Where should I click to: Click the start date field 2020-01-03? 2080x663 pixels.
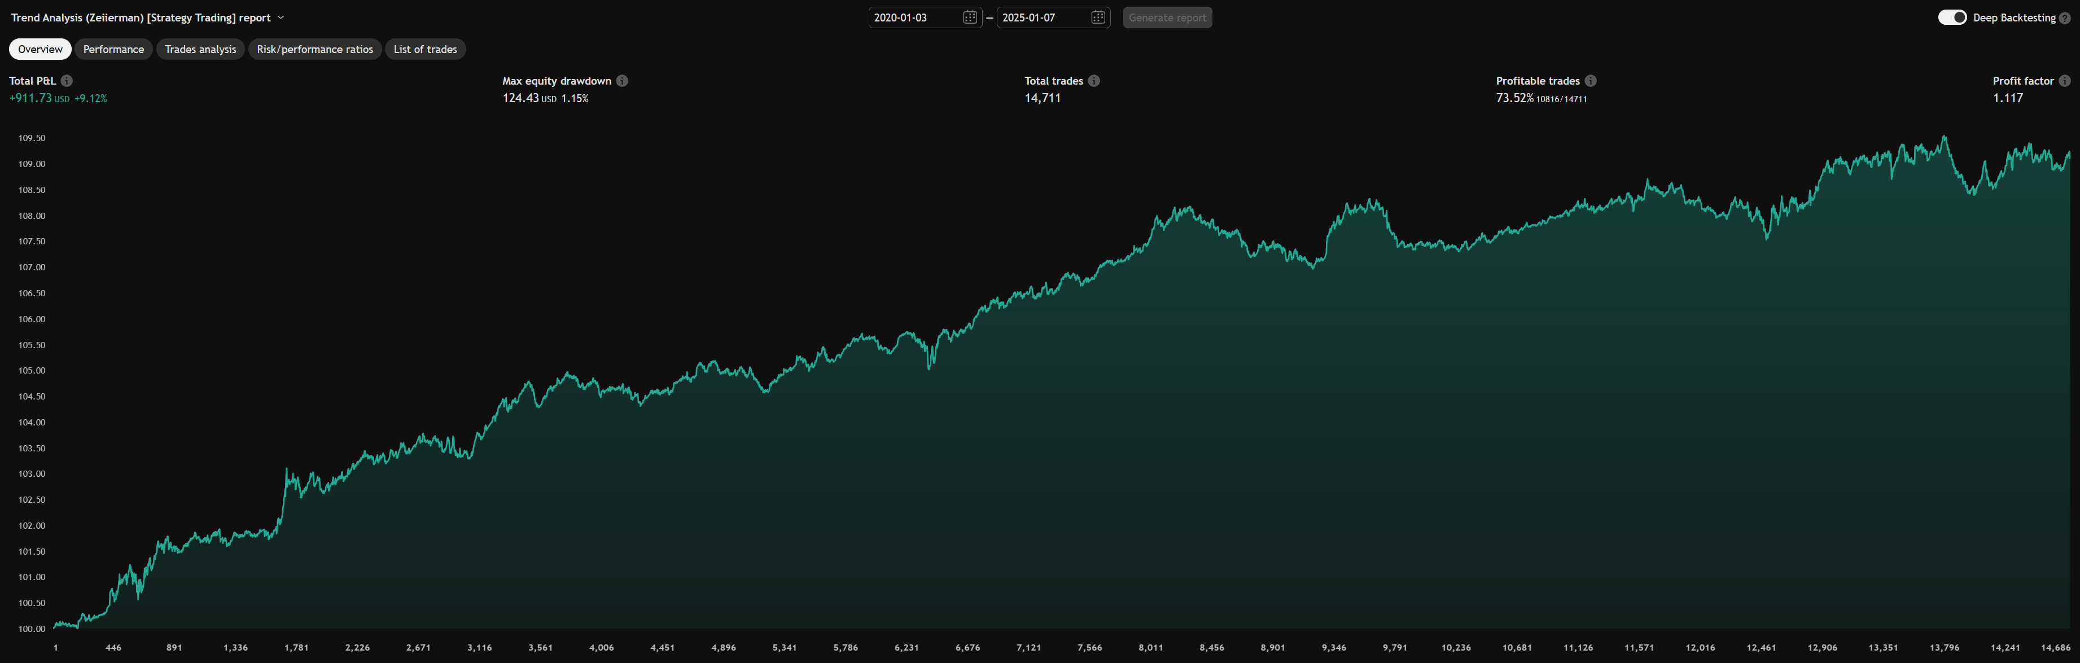912,17
